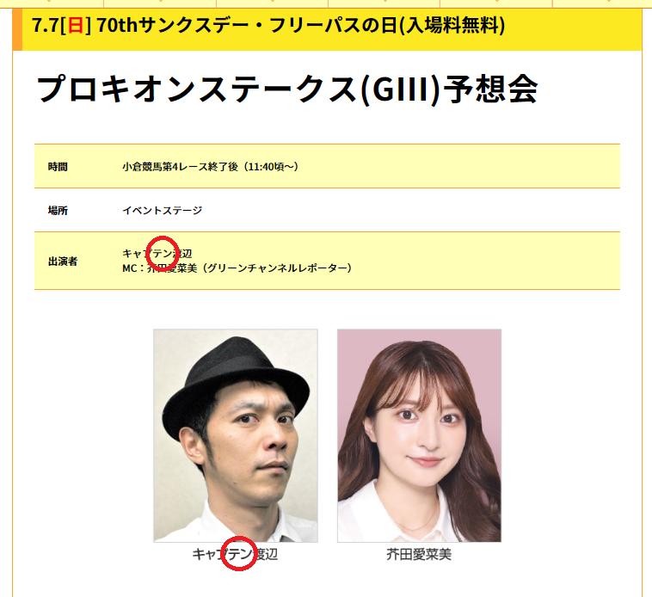
Task: Click the red circle in performer row
Action: [x=163, y=253]
